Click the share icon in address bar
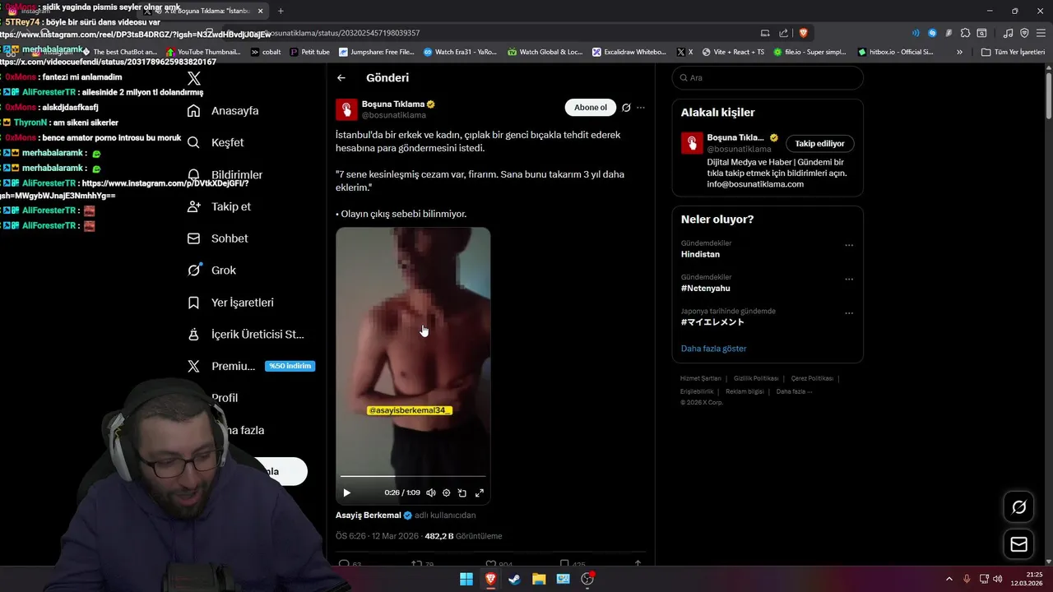The width and height of the screenshot is (1053, 592). point(785,33)
